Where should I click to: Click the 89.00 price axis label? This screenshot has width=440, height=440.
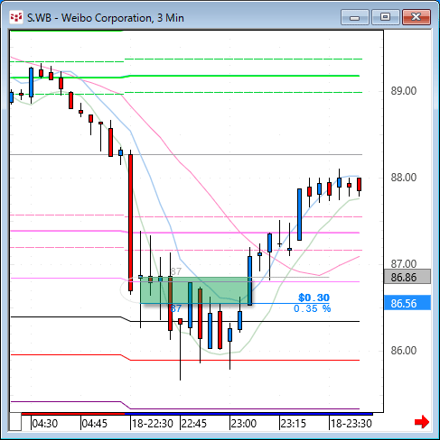click(x=404, y=91)
